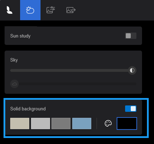Screen dimensions: 154x144
Task: Click the 'Solid background' label
Action: click(28, 109)
